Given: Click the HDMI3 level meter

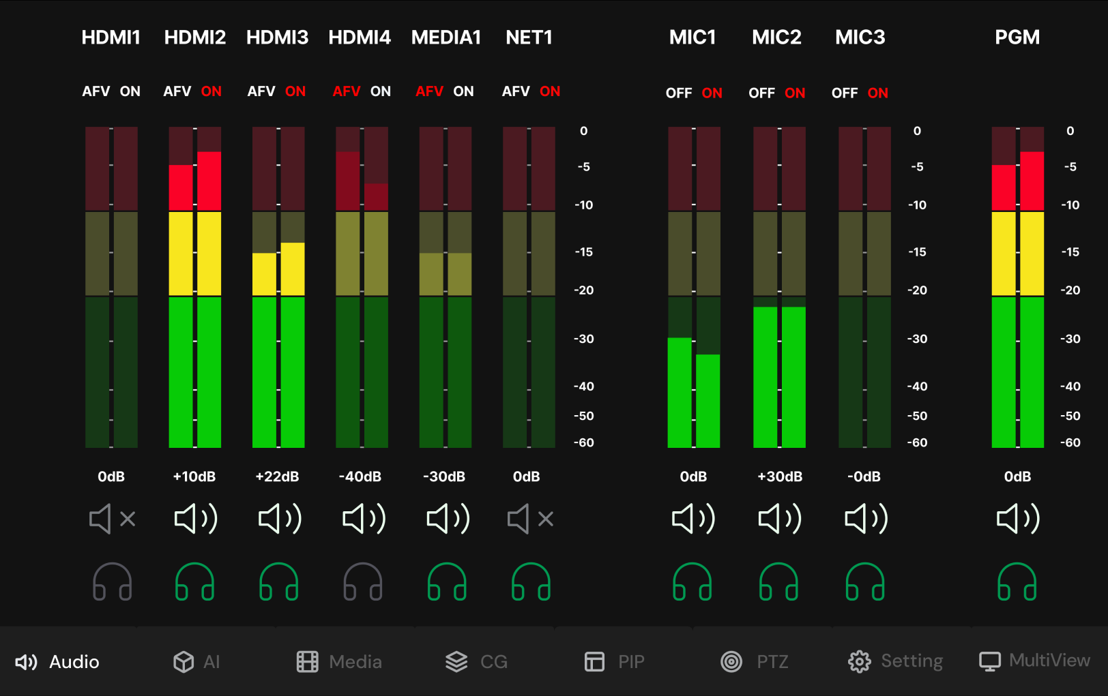Looking at the screenshot, I should click(x=278, y=287).
